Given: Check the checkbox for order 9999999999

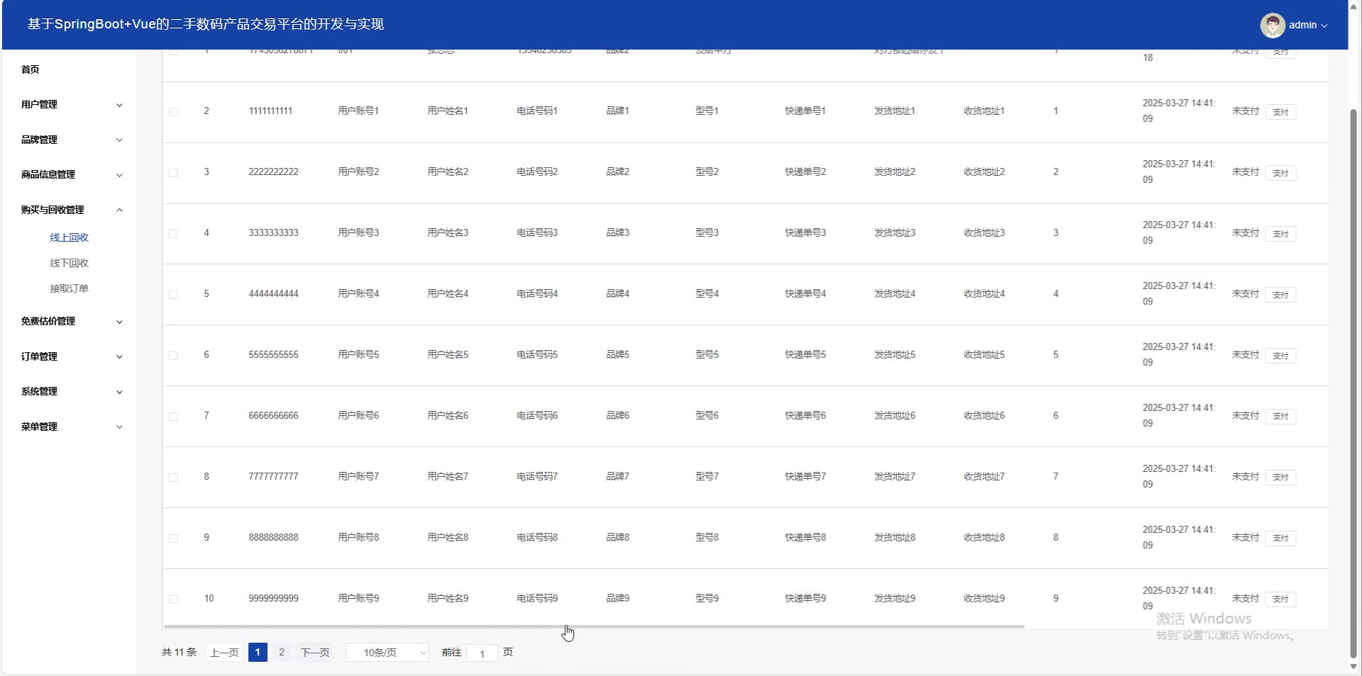Looking at the screenshot, I should (x=174, y=599).
